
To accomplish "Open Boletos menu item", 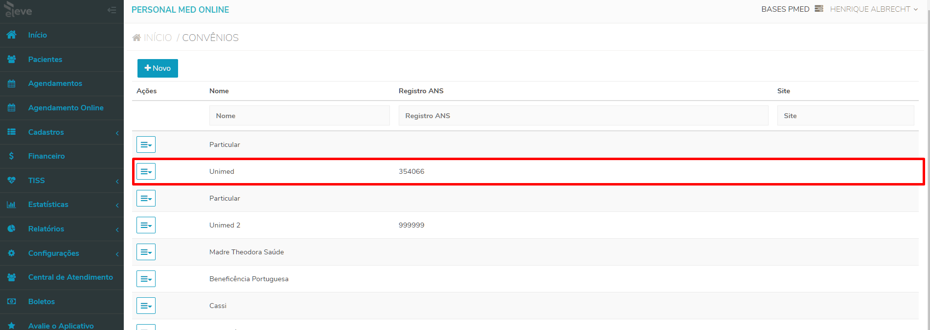I will click(x=62, y=302).
